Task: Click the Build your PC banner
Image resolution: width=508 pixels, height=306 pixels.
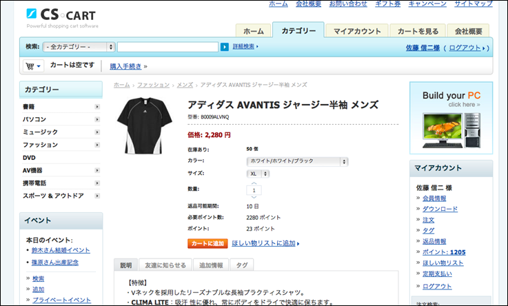Action: click(451, 118)
